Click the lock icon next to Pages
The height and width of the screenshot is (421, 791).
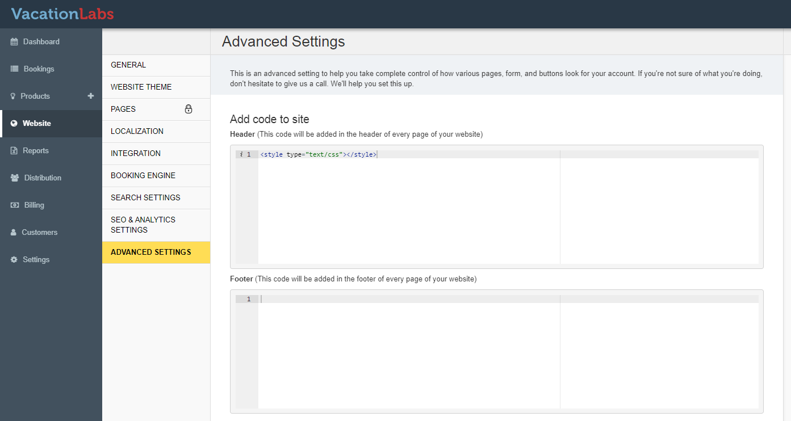(x=189, y=109)
